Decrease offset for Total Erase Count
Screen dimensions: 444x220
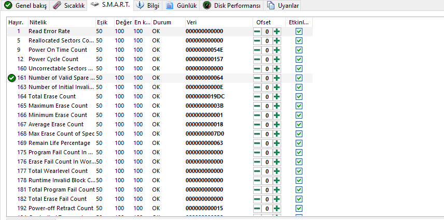point(257,97)
